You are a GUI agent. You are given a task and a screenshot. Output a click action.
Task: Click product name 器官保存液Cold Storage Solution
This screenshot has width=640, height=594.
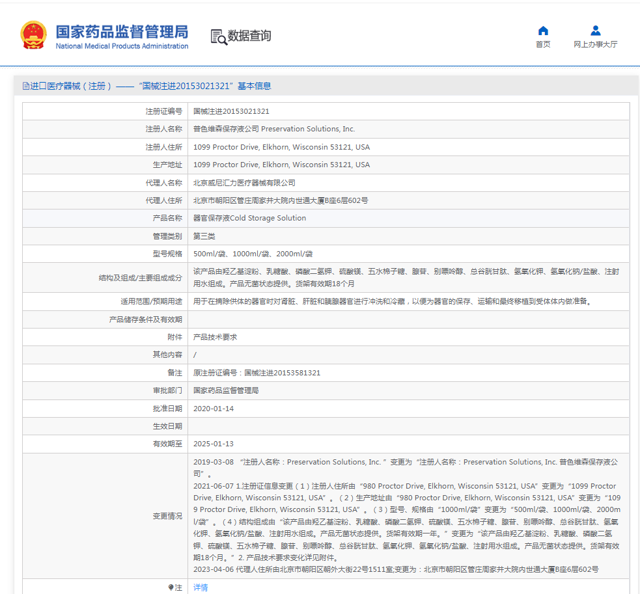pos(249,218)
